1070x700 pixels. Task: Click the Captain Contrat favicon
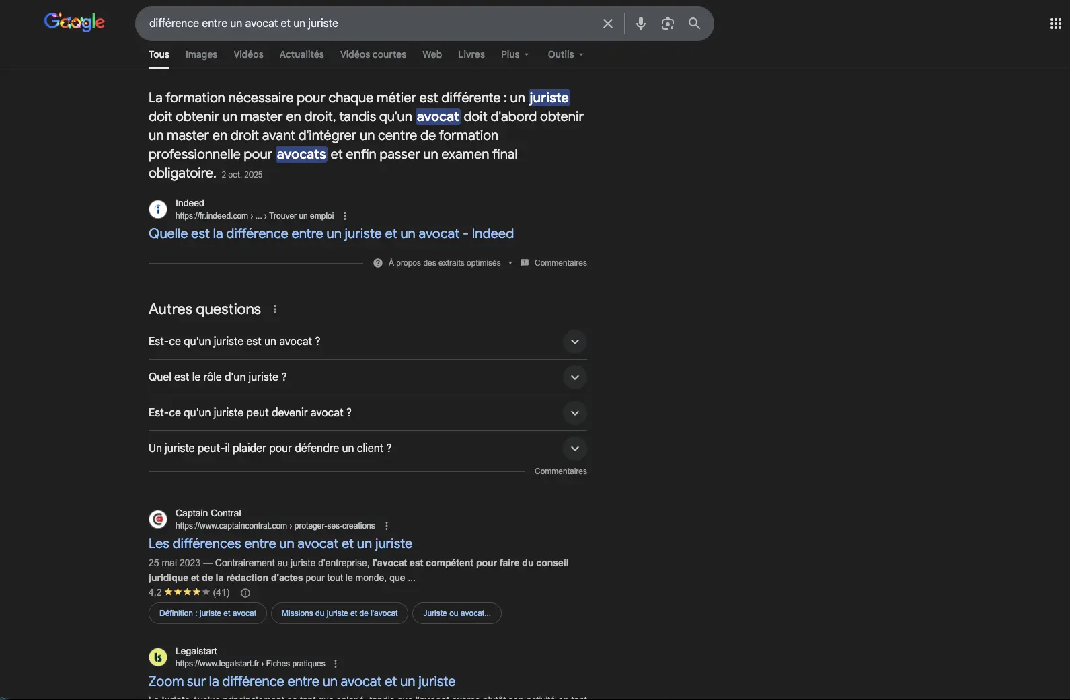click(157, 518)
